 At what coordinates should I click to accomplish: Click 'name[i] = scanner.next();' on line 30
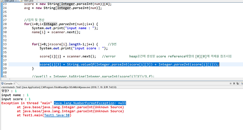click(56, 32)
